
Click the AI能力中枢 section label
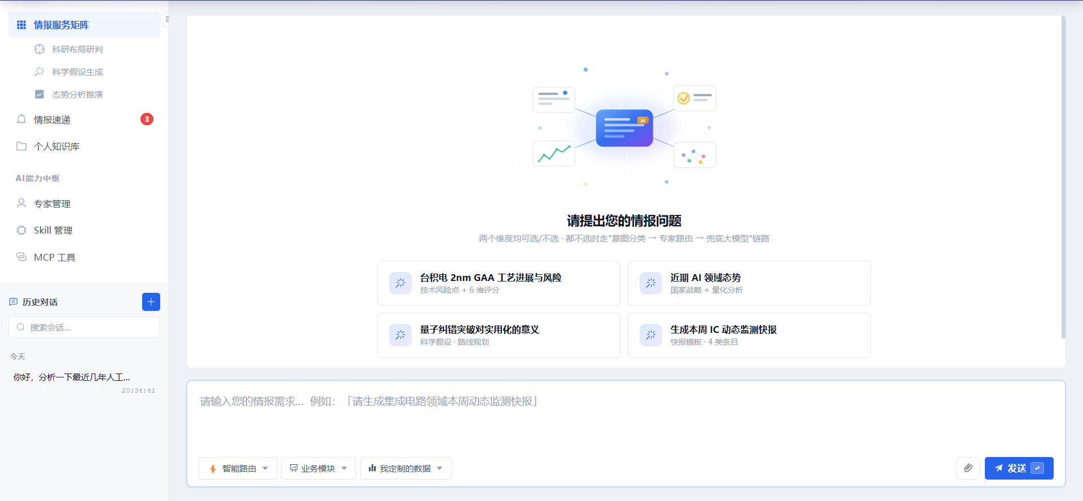37,178
